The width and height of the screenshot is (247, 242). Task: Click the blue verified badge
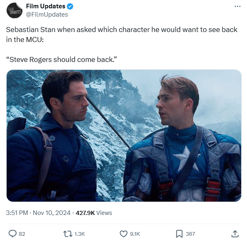point(70,7)
